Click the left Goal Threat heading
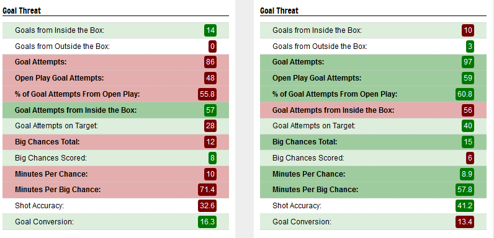This screenshot has width=494, height=238. tap(22, 11)
